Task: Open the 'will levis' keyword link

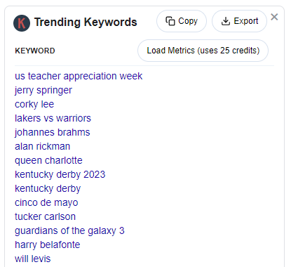Action: (x=32, y=259)
